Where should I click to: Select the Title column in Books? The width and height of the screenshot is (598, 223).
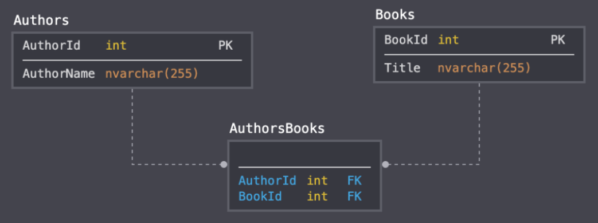coord(402,68)
